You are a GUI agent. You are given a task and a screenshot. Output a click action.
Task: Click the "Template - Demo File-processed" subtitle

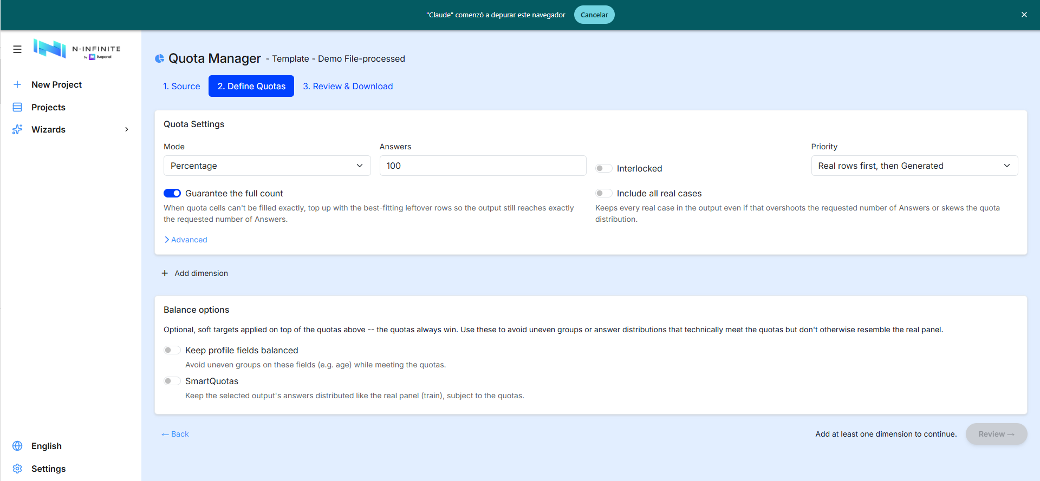[339, 58]
